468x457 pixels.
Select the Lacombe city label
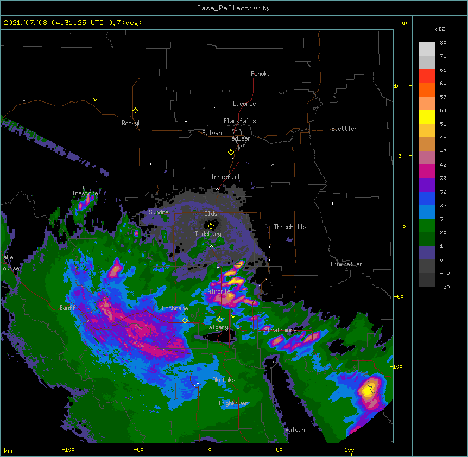[244, 104]
